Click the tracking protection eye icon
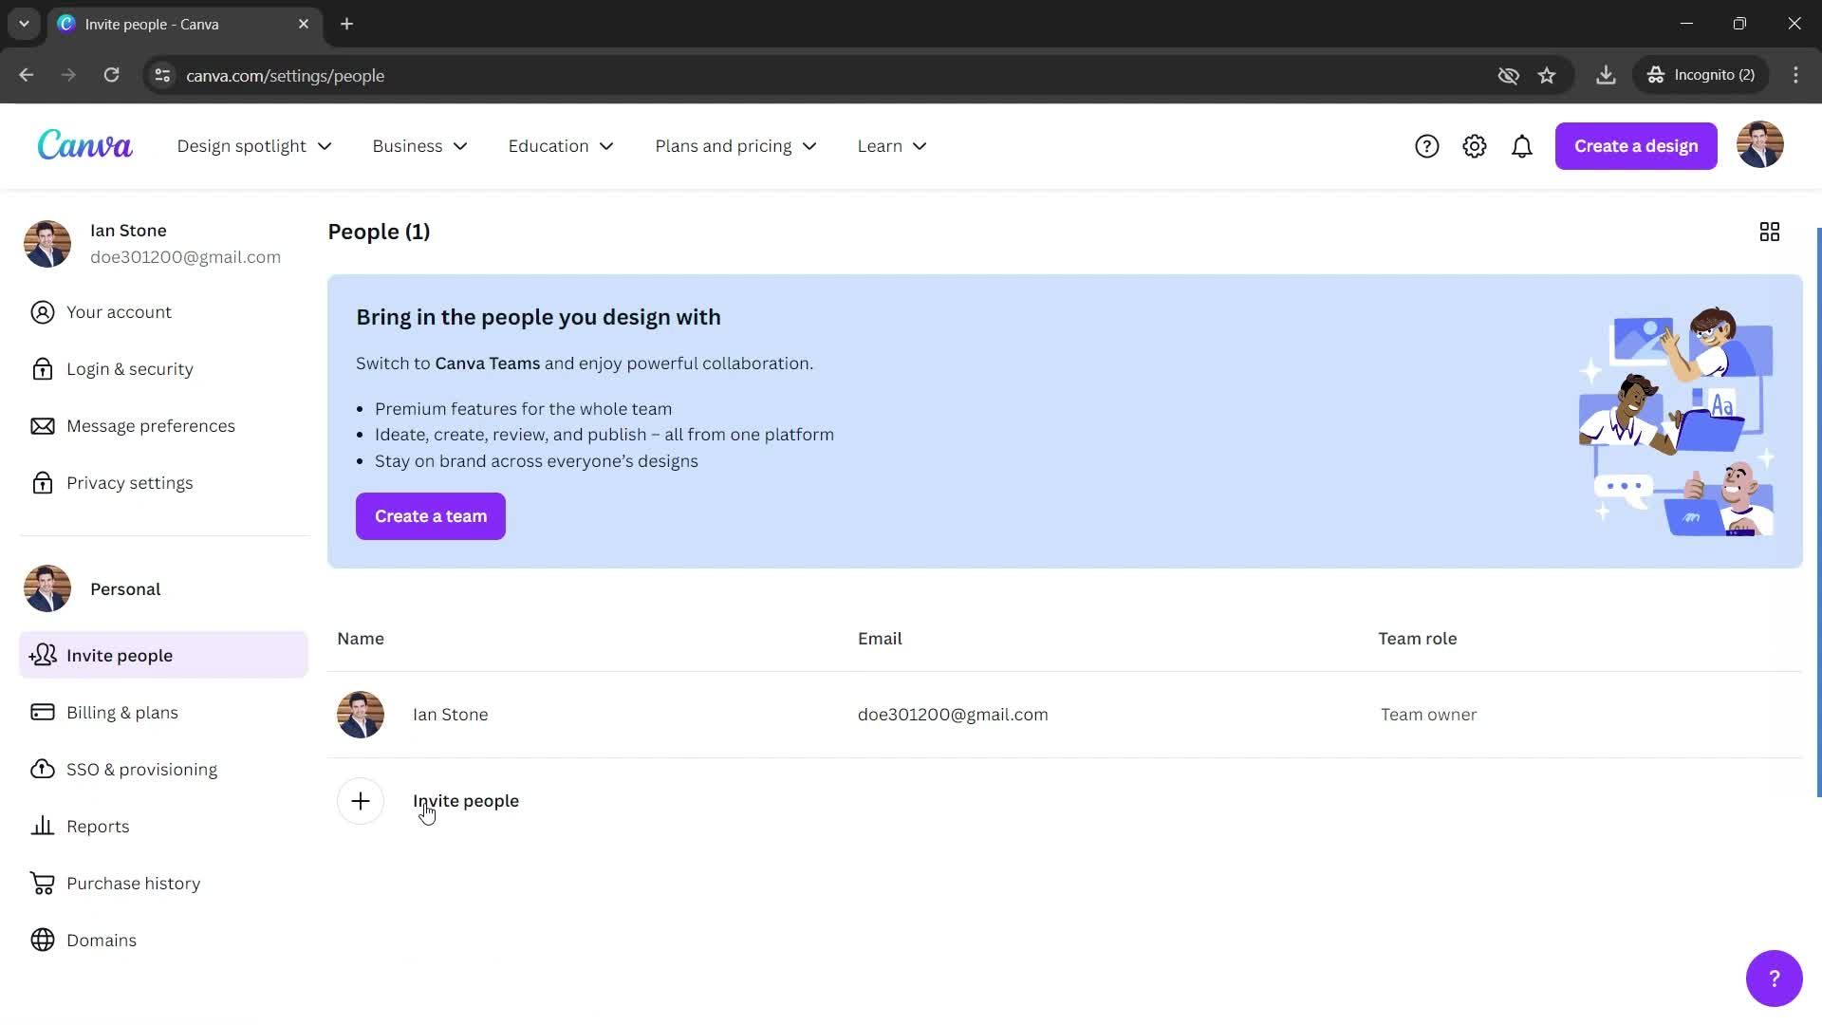Image resolution: width=1822 pixels, height=1025 pixels. point(1508,75)
